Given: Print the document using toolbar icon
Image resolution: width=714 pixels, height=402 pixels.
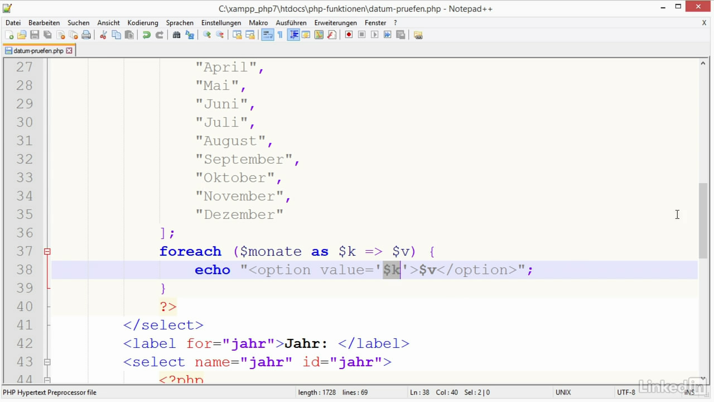Looking at the screenshot, I should click(86, 35).
